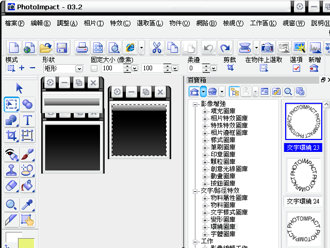Expand the 環繞圖庫 node

205,227
